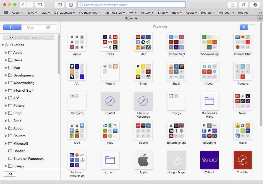
Task: Switch sidebar to Shared Links @ tab
Action: (x=48, y=27)
